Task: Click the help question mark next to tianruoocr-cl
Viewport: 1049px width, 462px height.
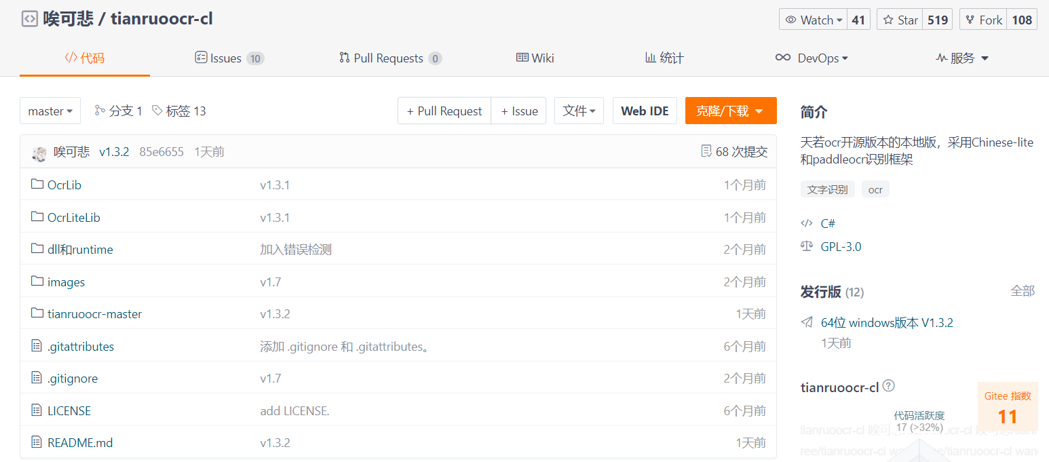Action: pos(889,386)
